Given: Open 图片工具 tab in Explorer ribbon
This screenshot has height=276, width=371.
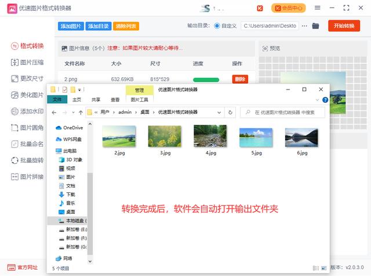Looking at the screenshot, I should coord(139,100).
